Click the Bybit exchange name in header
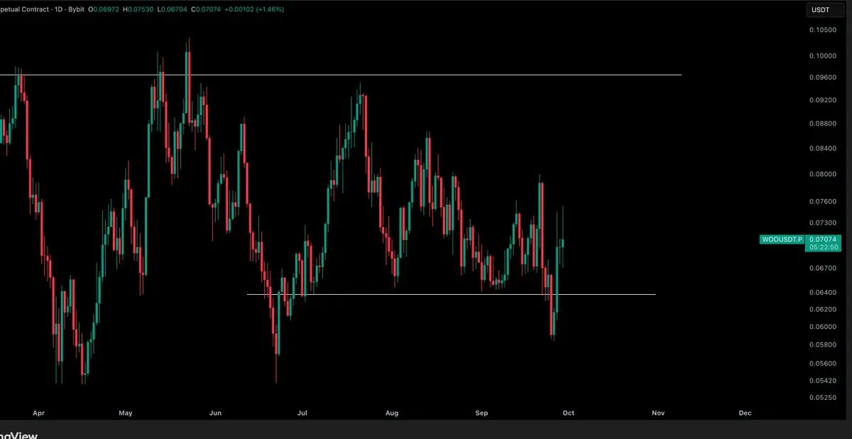The width and height of the screenshot is (852, 439). [75, 9]
